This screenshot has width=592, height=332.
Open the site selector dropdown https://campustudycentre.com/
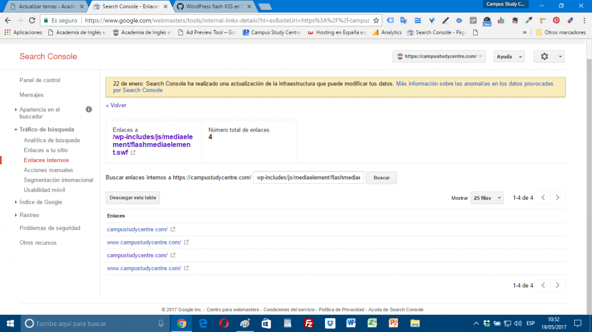[x=439, y=56]
